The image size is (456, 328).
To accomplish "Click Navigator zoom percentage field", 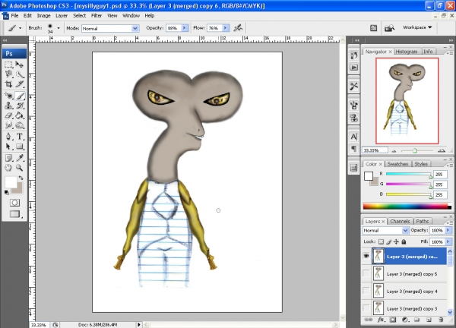I will [375, 150].
